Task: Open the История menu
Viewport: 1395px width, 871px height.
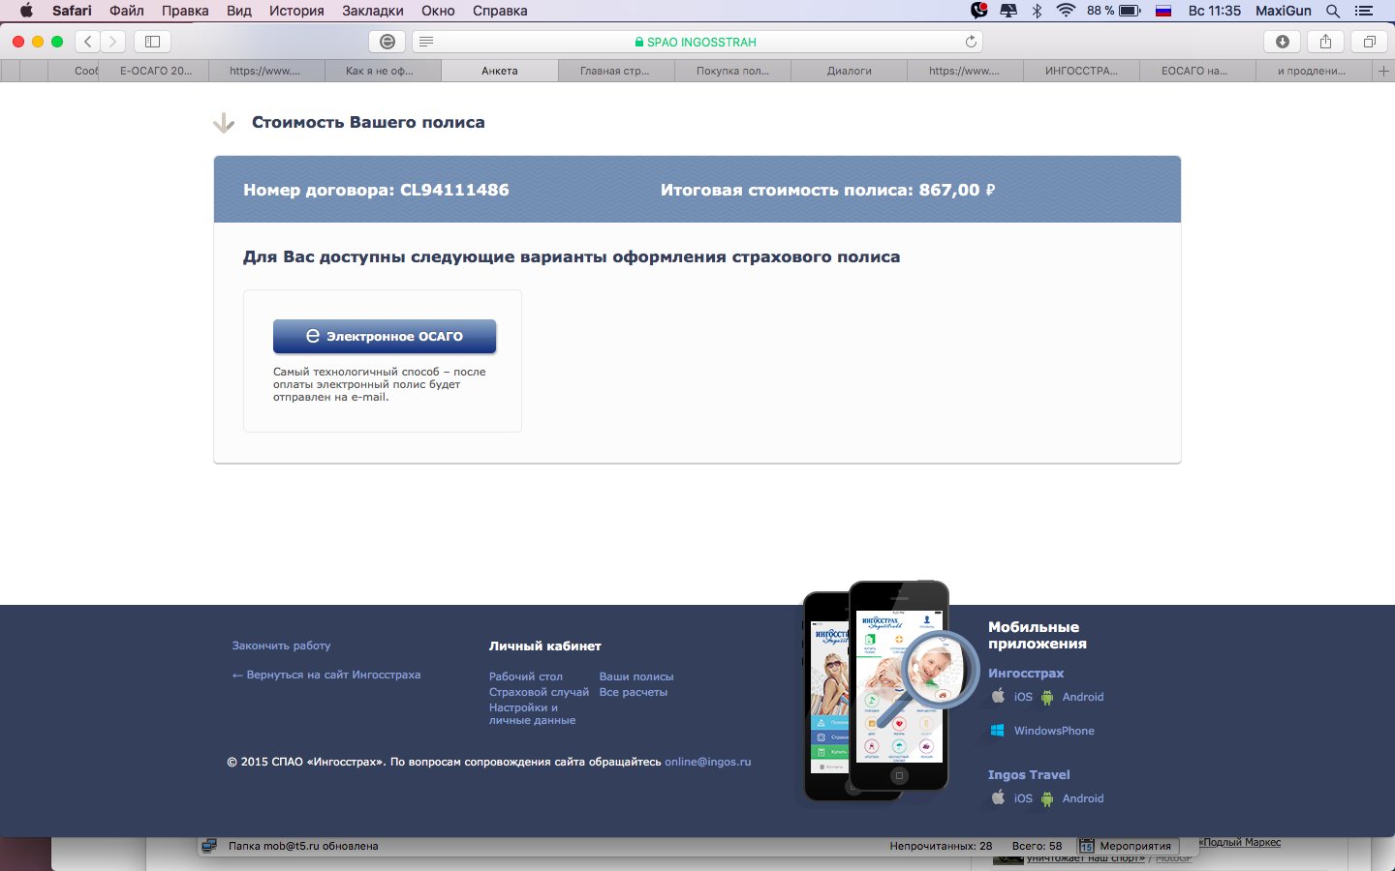Action: click(296, 11)
